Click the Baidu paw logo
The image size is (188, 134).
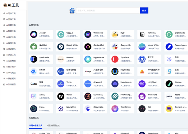(x=72, y=10)
